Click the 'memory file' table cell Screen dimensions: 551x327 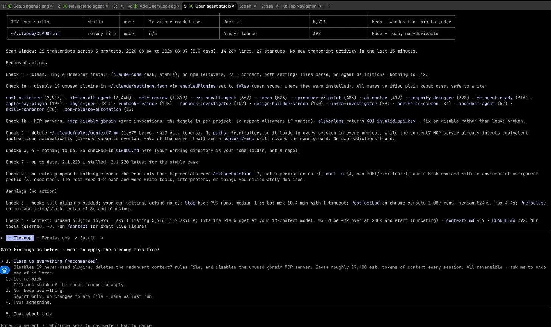point(102,34)
